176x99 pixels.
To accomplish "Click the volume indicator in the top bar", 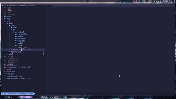I will 144,1.
